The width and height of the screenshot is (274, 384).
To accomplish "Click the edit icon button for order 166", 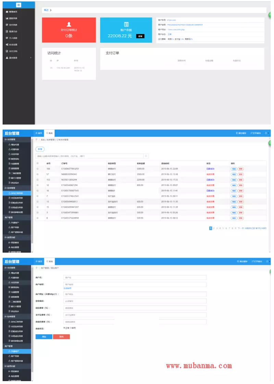I will pos(234,169).
